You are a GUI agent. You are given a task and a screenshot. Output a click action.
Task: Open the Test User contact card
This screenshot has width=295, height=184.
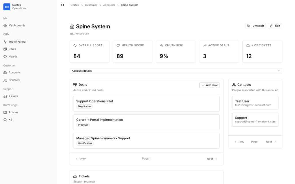[x=255, y=103]
